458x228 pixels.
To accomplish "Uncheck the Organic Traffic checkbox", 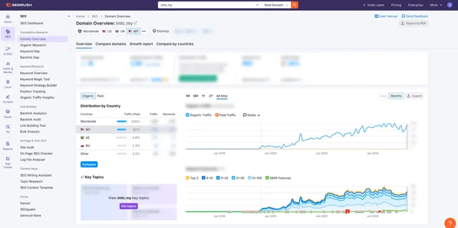I will (187, 115).
